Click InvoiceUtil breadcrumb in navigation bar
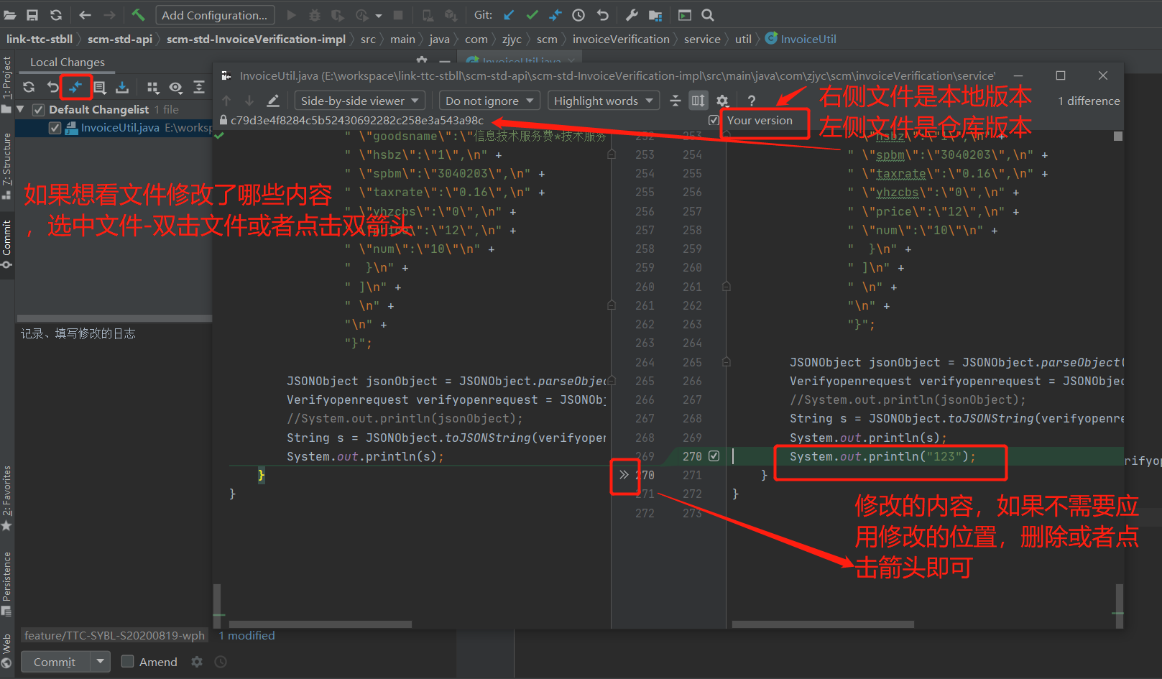The image size is (1162, 679). point(801,39)
